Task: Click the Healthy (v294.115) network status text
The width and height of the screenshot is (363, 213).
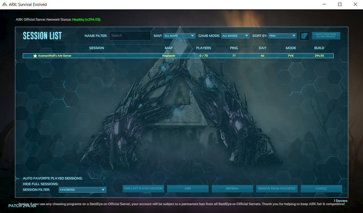Action: pyautogui.click(x=86, y=20)
